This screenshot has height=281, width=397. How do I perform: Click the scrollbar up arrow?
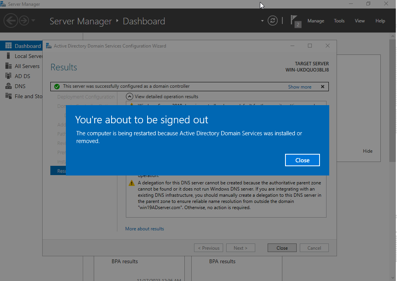[392, 36]
